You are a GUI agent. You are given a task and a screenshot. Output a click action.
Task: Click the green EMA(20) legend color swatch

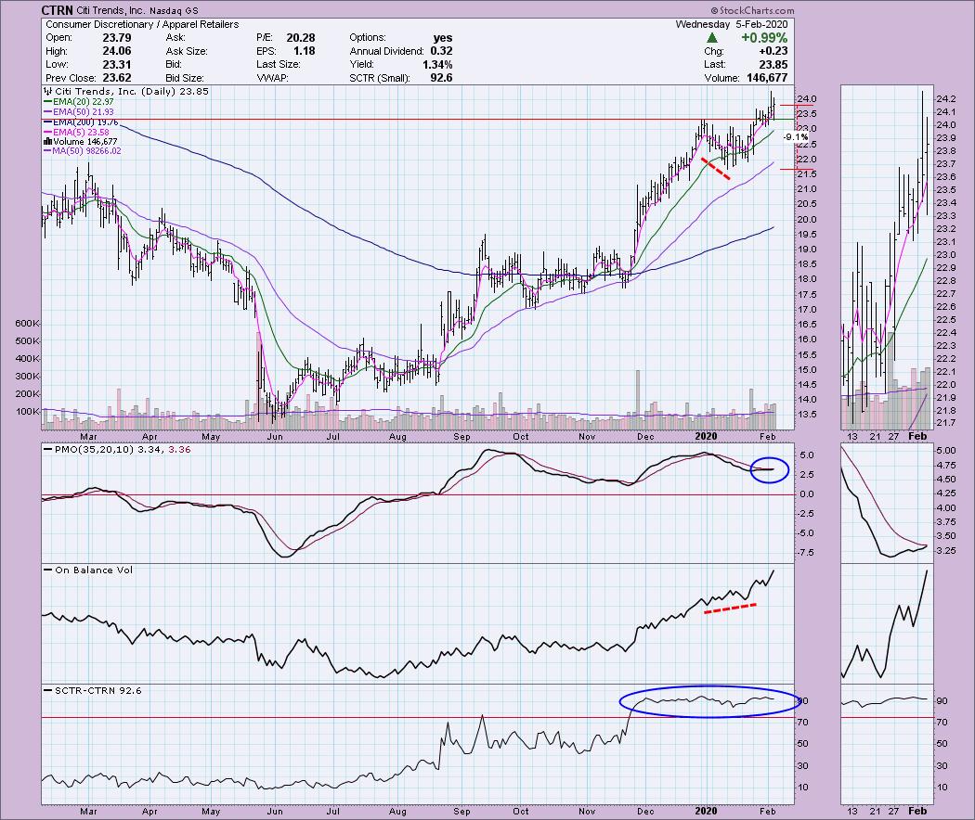[x=48, y=102]
